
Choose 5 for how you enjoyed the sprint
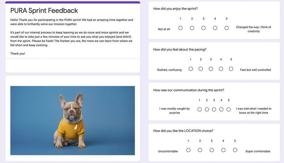coord(227,28)
